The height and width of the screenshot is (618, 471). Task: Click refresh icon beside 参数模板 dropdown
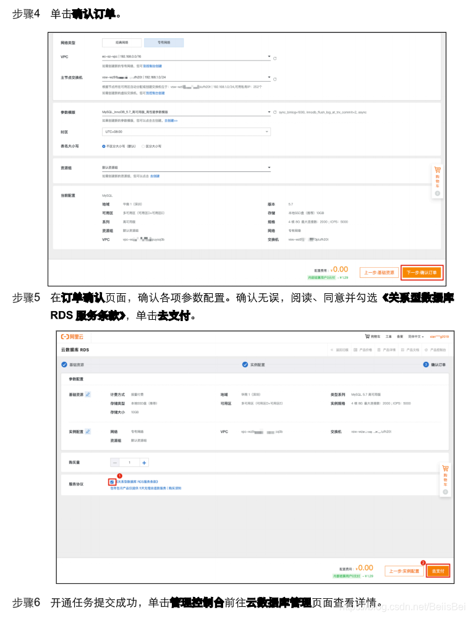pos(275,113)
